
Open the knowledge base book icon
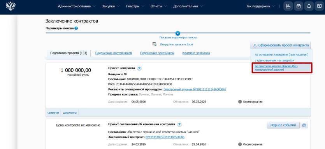(x=320, y=6)
